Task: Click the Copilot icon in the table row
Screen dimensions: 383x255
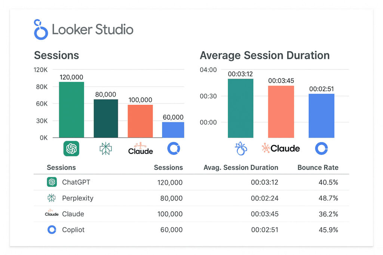Action: click(52, 230)
